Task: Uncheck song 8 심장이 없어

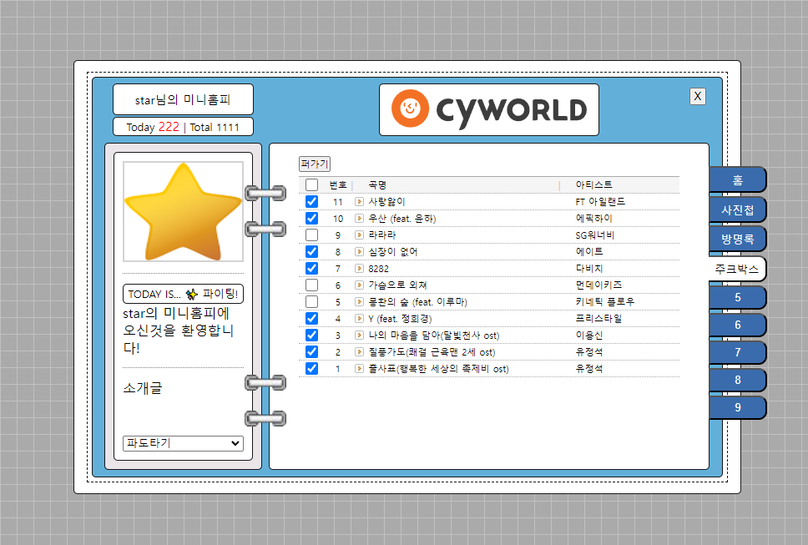Action: (x=311, y=252)
